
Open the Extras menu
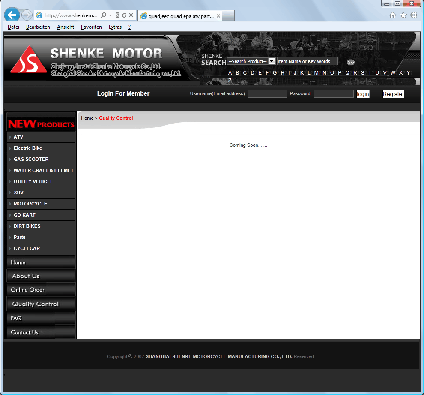point(115,27)
